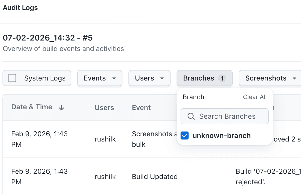Click the Users column header
The height and width of the screenshot is (194, 301).
click(104, 107)
